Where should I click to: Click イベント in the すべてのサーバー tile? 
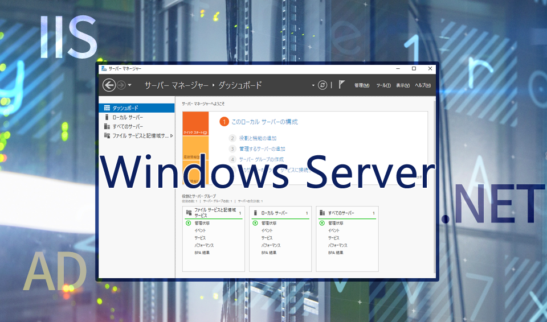coord(334,230)
